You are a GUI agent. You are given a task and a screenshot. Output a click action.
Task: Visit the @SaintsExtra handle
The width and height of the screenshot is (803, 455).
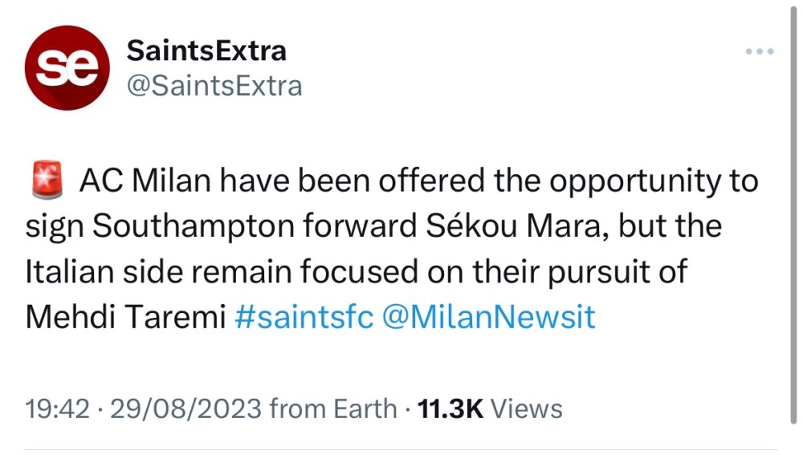(214, 85)
